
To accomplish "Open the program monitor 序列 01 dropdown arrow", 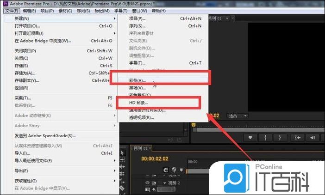I will coord(227,18).
